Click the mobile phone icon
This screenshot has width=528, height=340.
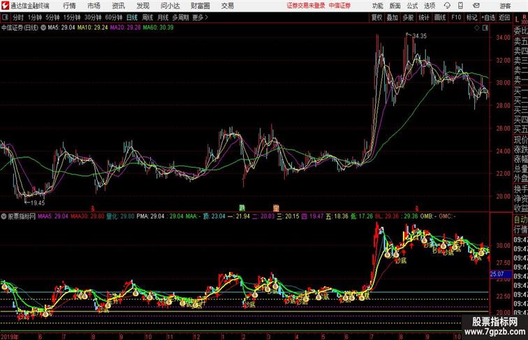point(461,6)
